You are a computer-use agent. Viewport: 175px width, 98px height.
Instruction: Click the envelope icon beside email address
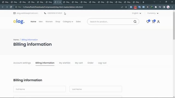(x=14, y=13)
